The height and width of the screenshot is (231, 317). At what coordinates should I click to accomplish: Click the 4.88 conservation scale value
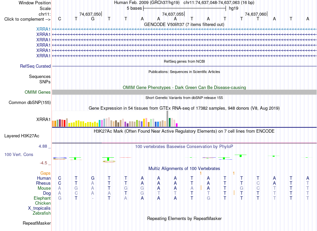(x=43, y=146)
